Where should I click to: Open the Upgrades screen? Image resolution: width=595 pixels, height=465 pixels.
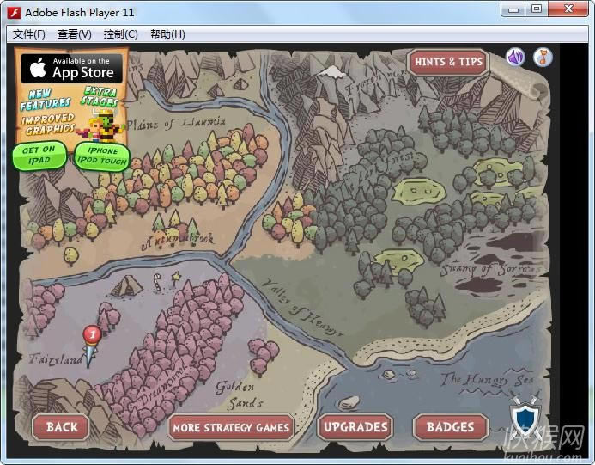click(355, 426)
